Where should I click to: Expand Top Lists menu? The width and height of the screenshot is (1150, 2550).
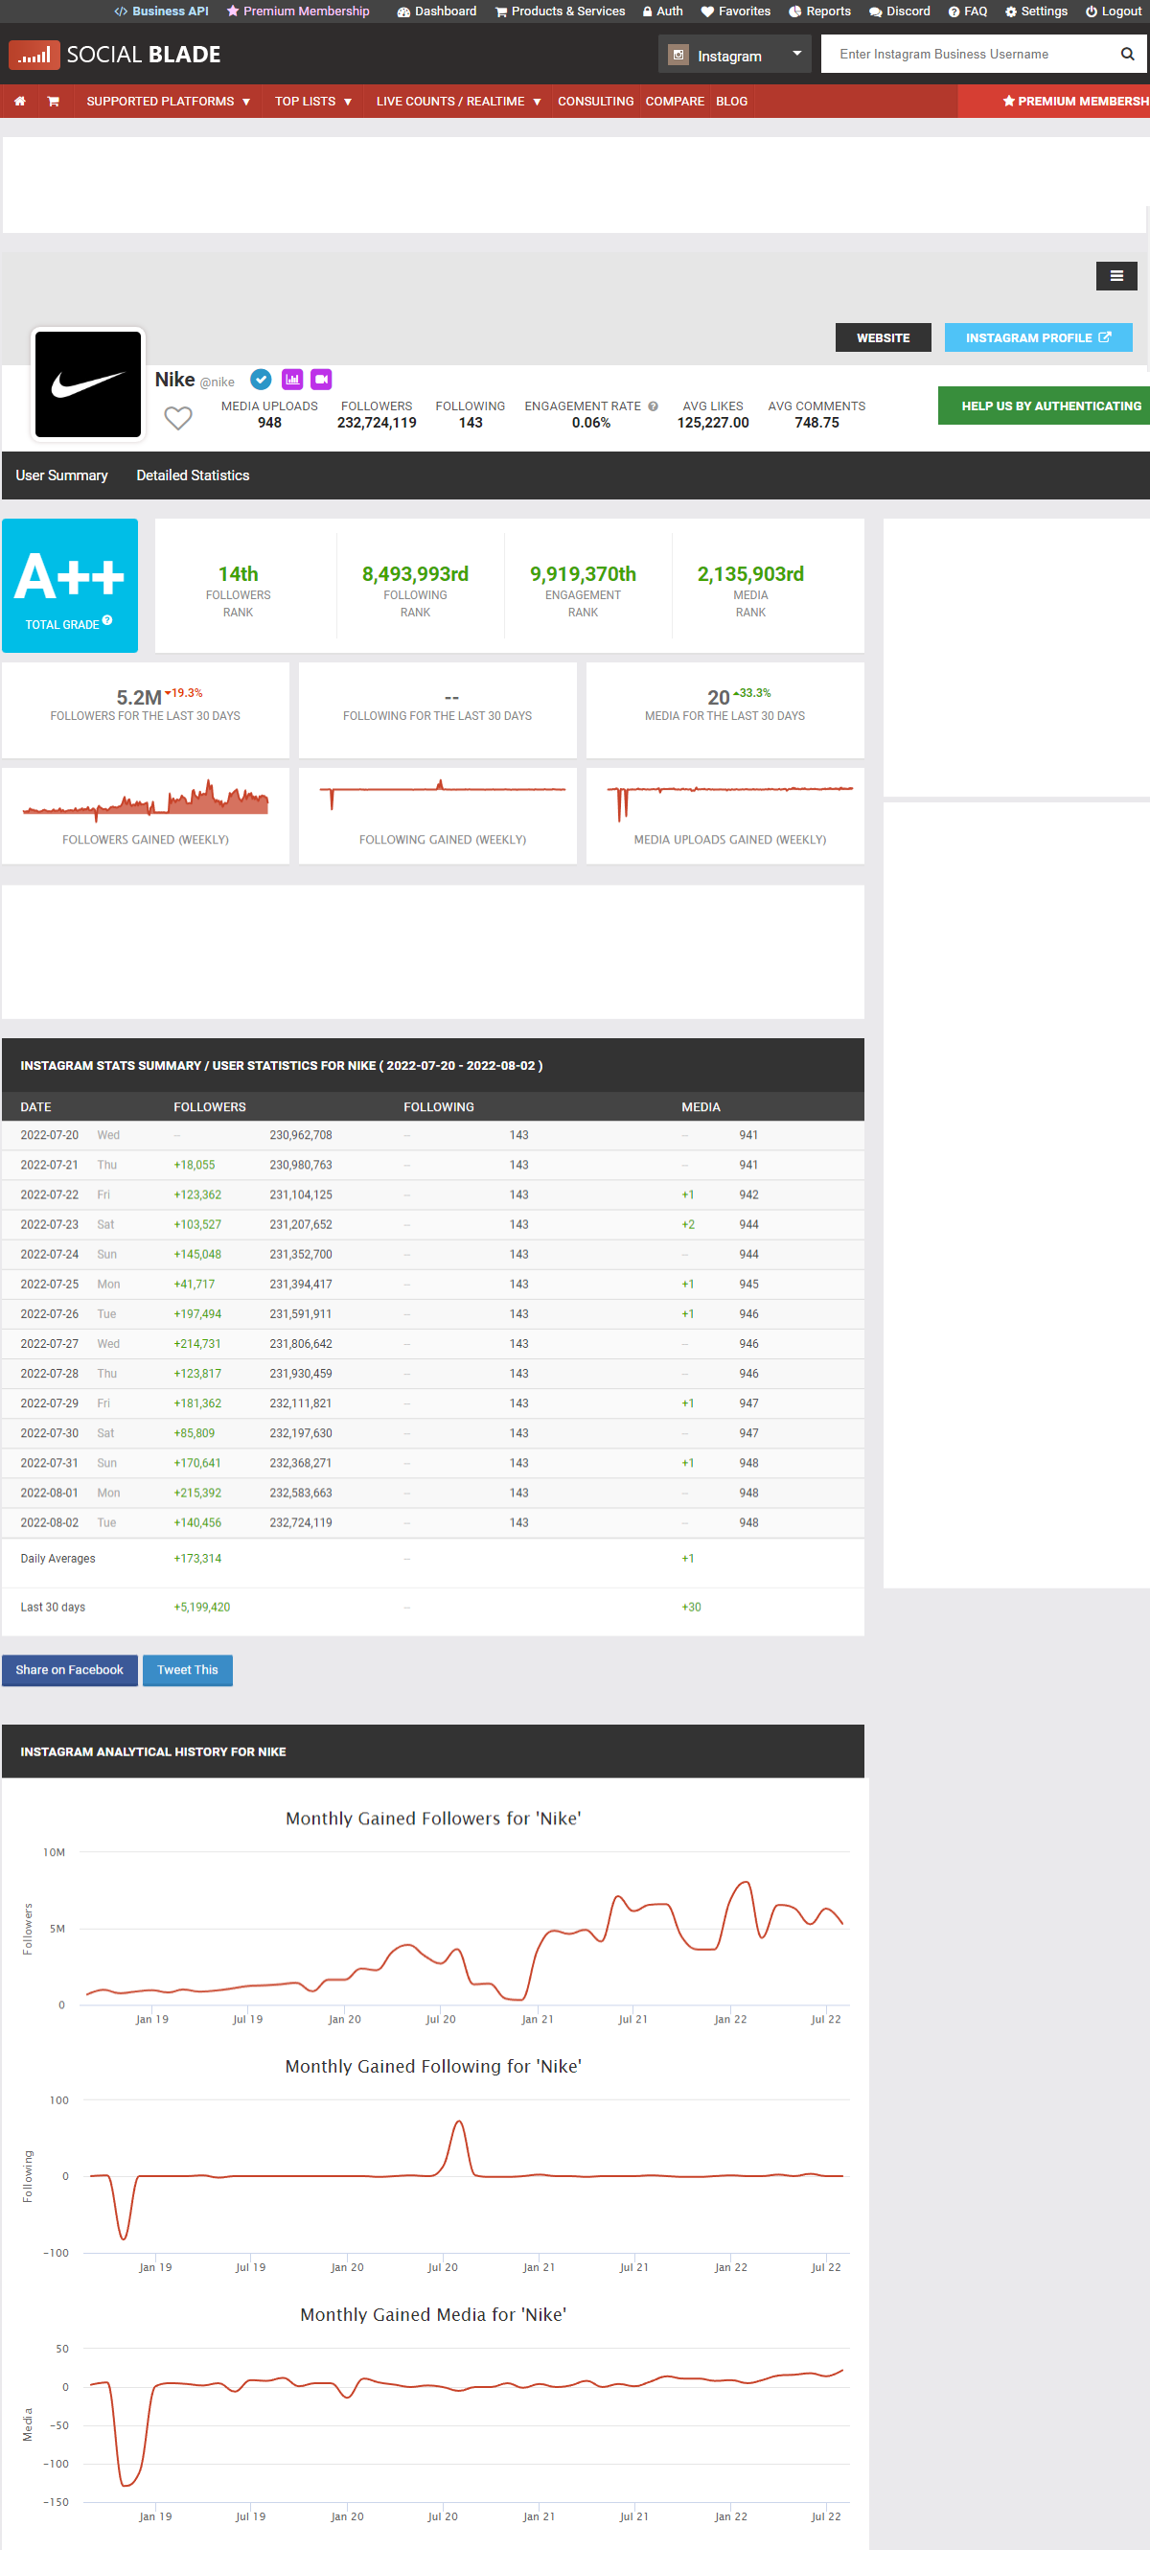pos(312,101)
